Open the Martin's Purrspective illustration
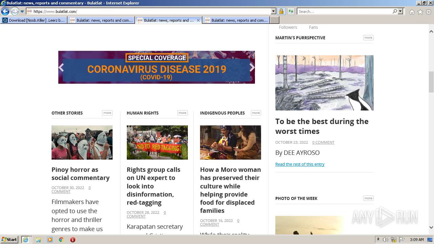The height and width of the screenshot is (244, 434). pos(324,83)
